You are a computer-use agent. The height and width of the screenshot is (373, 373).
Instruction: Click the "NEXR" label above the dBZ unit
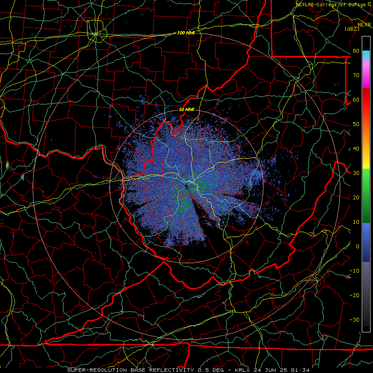coord(364,25)
